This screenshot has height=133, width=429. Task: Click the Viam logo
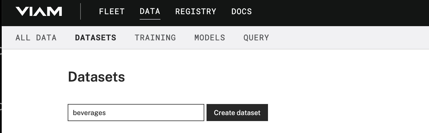[x=39, y=11]
